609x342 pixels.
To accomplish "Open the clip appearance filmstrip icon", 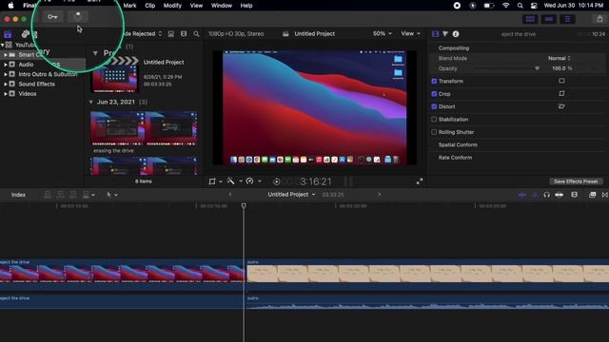I will coord(574,195).
